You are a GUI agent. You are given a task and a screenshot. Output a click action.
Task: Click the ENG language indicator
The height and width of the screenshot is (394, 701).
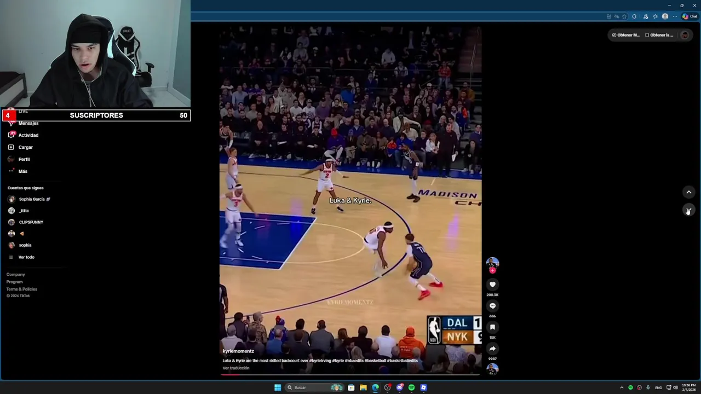[x=658, y=387]
